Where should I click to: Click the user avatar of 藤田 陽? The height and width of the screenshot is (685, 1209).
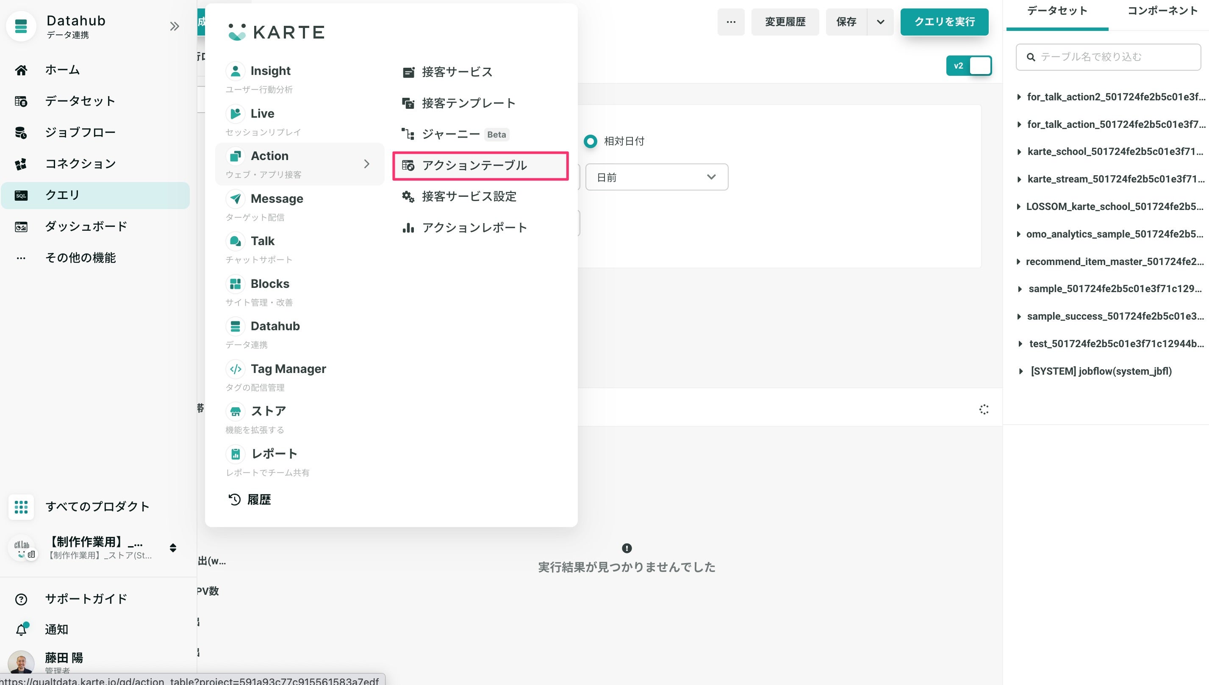pyautogui.click(x=21, y=663)
